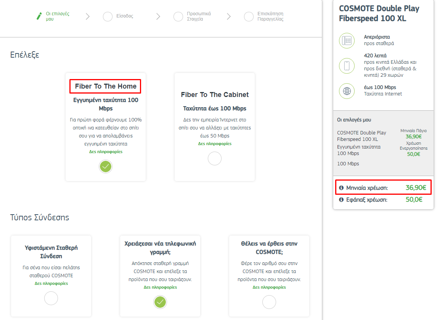The height and width of the screenshot is (320, 437).
Task: Click the info icon beside Εφάπαξ χρέωση
Action: (x=341, y=200)
